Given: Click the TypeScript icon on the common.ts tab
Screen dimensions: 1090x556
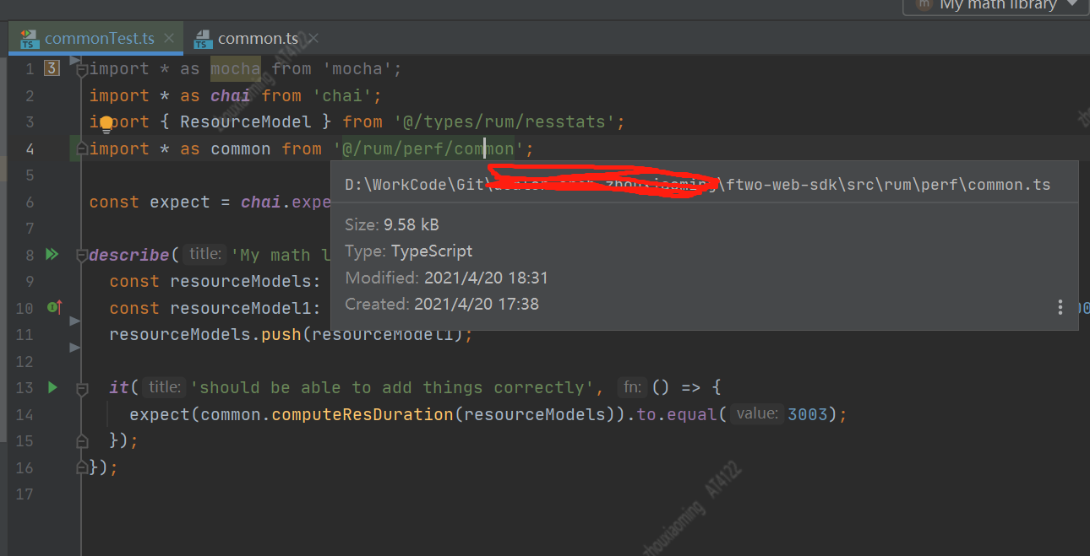Looking at the screenshot, I should (x=202, y=38).
